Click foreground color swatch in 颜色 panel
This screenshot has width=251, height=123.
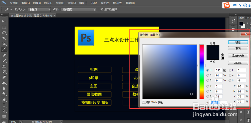(x=241, y=24)
